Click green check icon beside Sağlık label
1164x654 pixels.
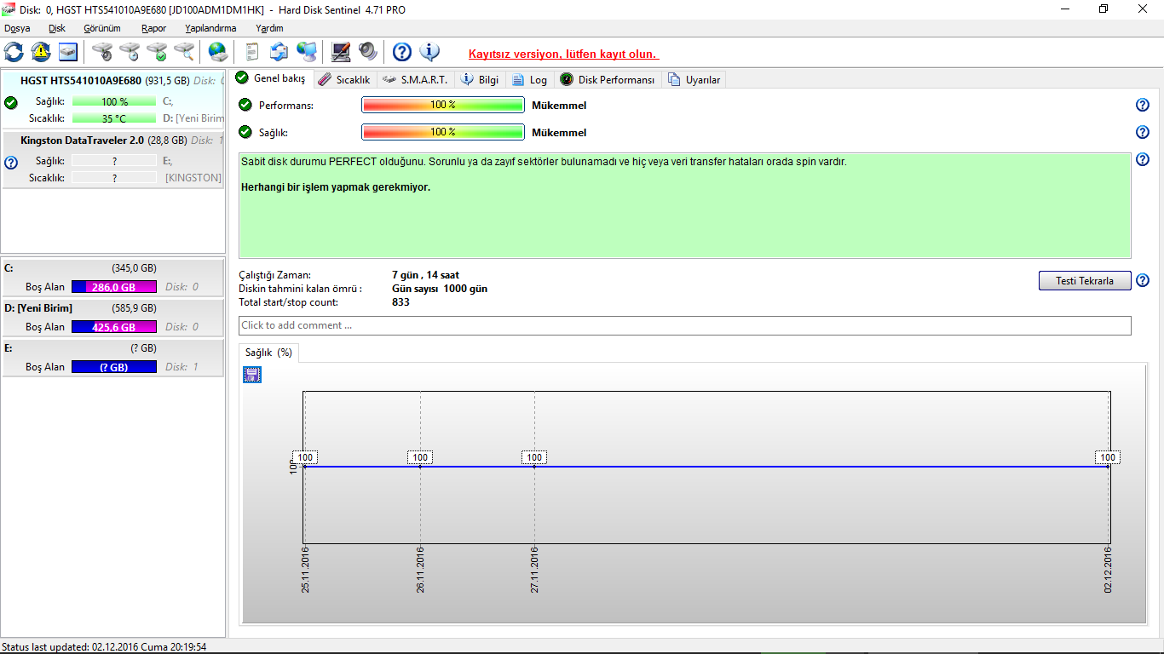(245, 132)
